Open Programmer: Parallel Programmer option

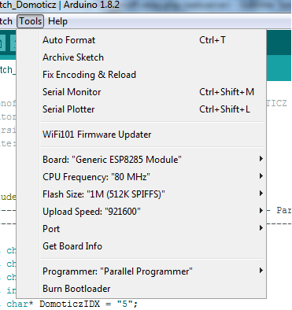[x=153, y=271]
